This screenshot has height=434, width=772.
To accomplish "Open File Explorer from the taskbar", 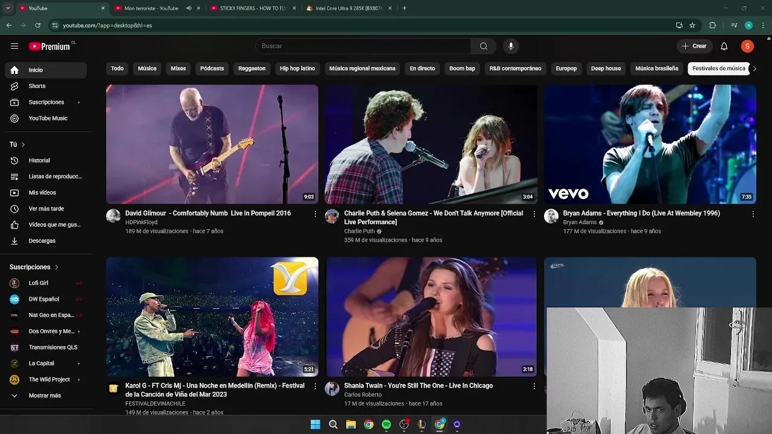I will (351, 424).
